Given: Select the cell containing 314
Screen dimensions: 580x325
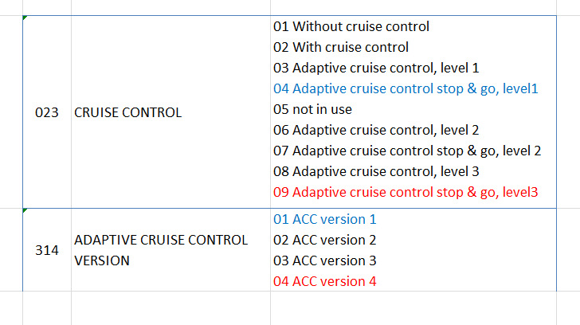Looking at the screenshot, I should coord(47,250).
